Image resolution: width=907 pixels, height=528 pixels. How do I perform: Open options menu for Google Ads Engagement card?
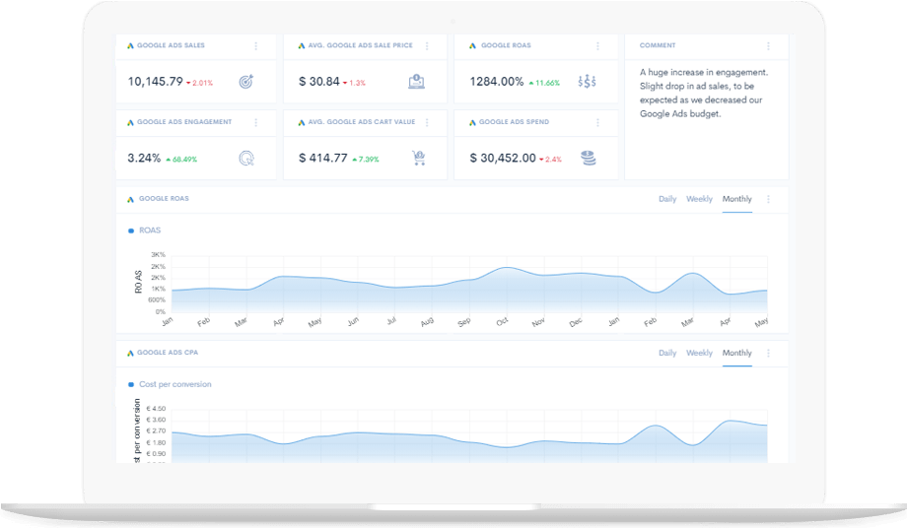(x=255, y=122)
